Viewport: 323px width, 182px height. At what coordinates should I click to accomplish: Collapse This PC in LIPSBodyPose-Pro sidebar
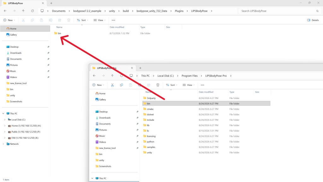92,178
